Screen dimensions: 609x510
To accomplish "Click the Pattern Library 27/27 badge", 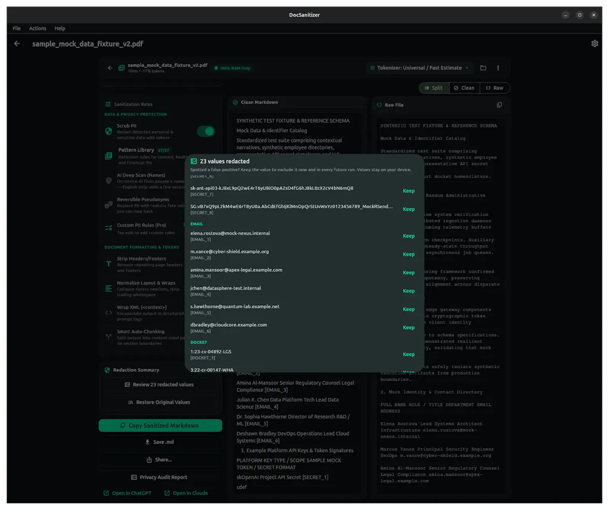I will click(164, 151).
